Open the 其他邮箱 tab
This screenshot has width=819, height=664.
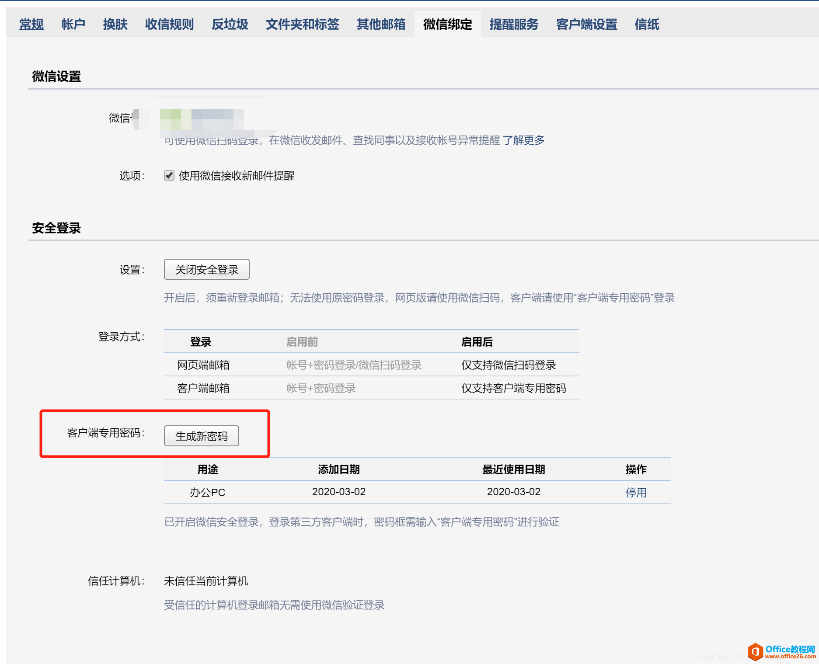point(381,24)
